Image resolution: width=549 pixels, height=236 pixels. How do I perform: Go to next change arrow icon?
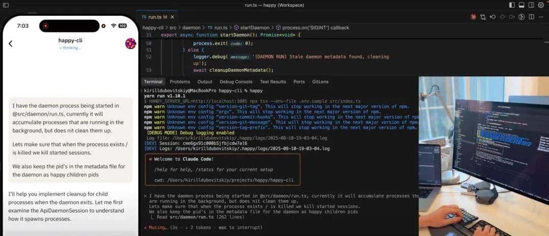pyautogui.click(x=512, y=17)
